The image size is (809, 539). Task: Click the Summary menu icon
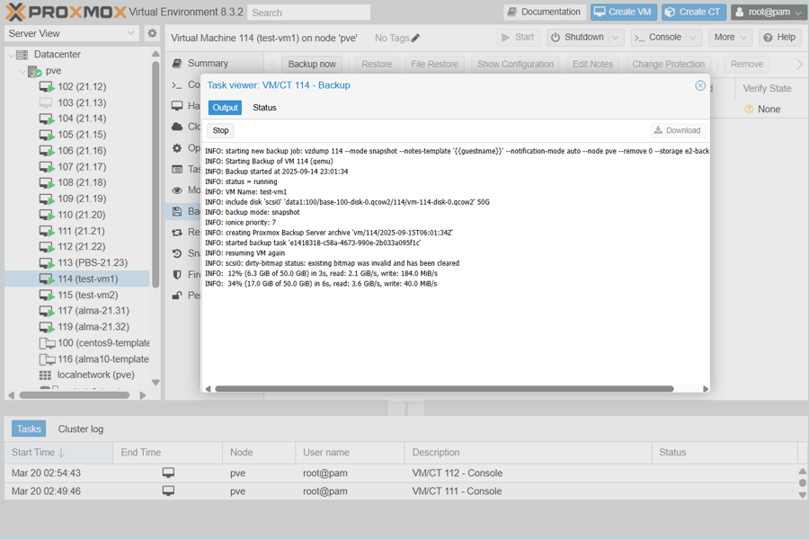[x=177, y=64]
